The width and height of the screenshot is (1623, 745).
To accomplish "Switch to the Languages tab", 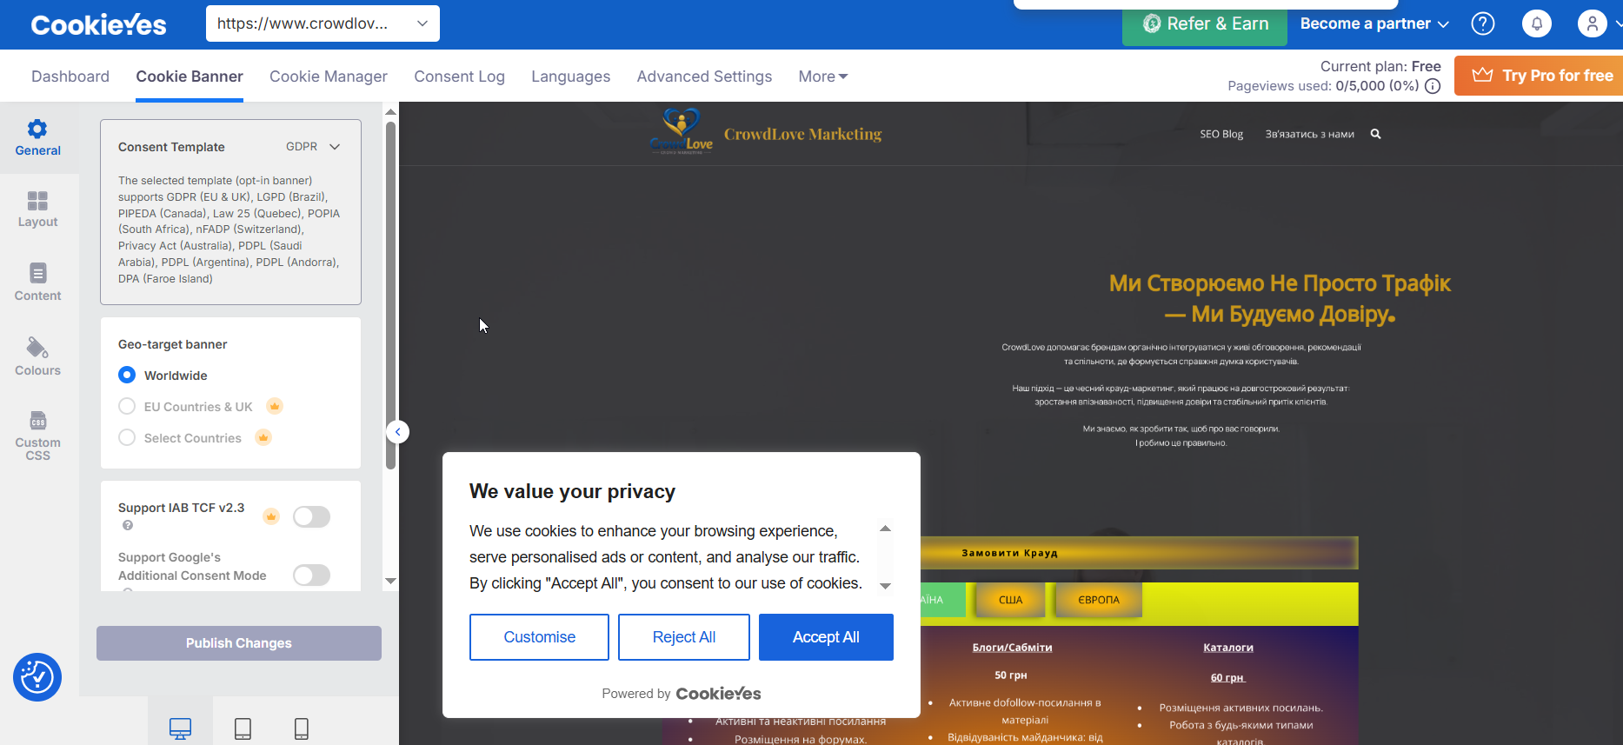I will (x=570, y=76).
